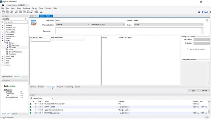Viewport: 211px width, 119px height.
Task: Switch to the Options tab
Action: point(77,87)
